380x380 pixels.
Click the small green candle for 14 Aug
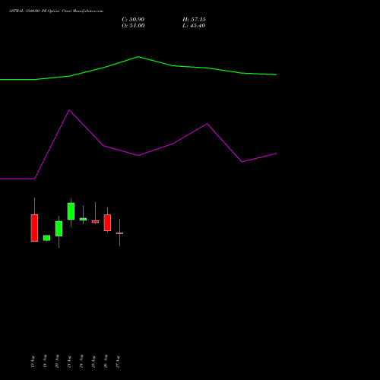coord(46,238)
